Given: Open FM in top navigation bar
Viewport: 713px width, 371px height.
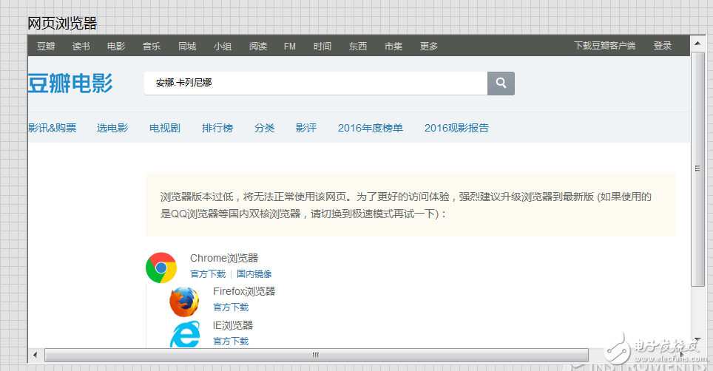Looking at the screenshot, I should pyautogui.click(x=290, y=46).
